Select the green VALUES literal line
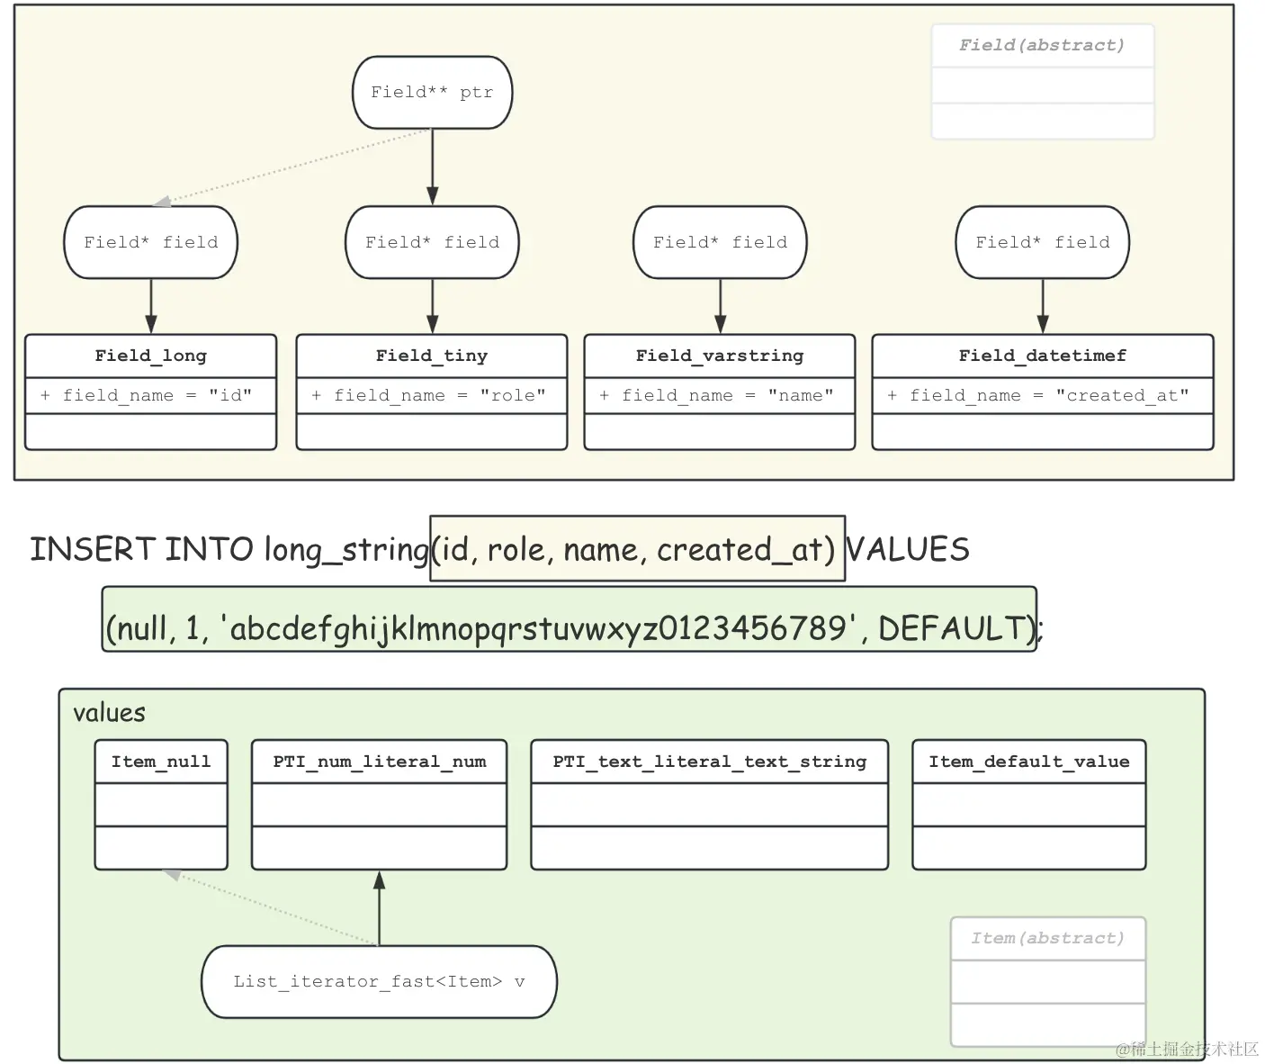 click(x=569, y=627)
